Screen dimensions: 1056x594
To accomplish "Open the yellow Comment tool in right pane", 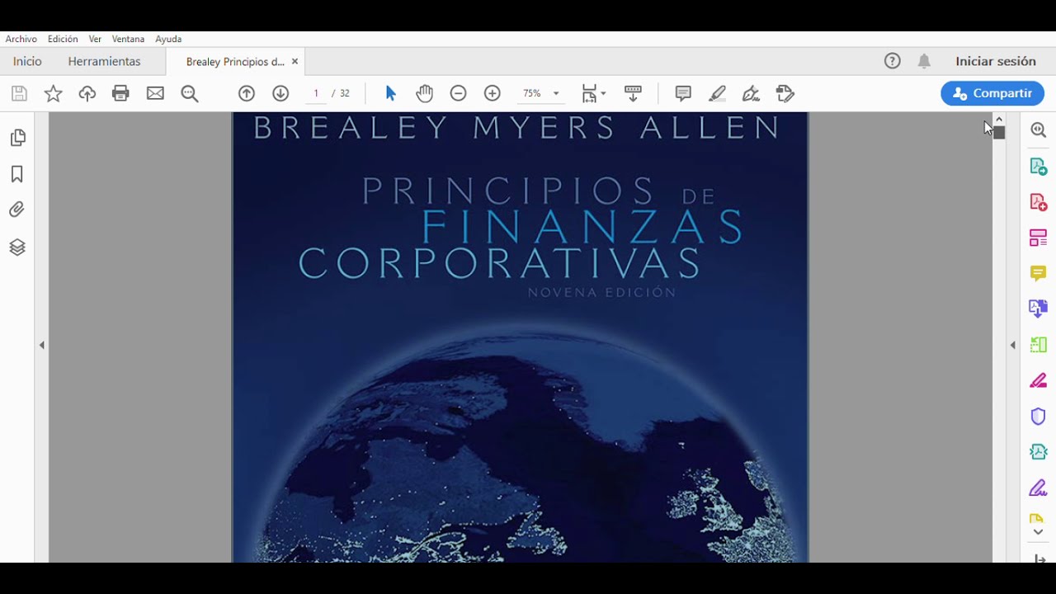I will tap(1039, 273).
